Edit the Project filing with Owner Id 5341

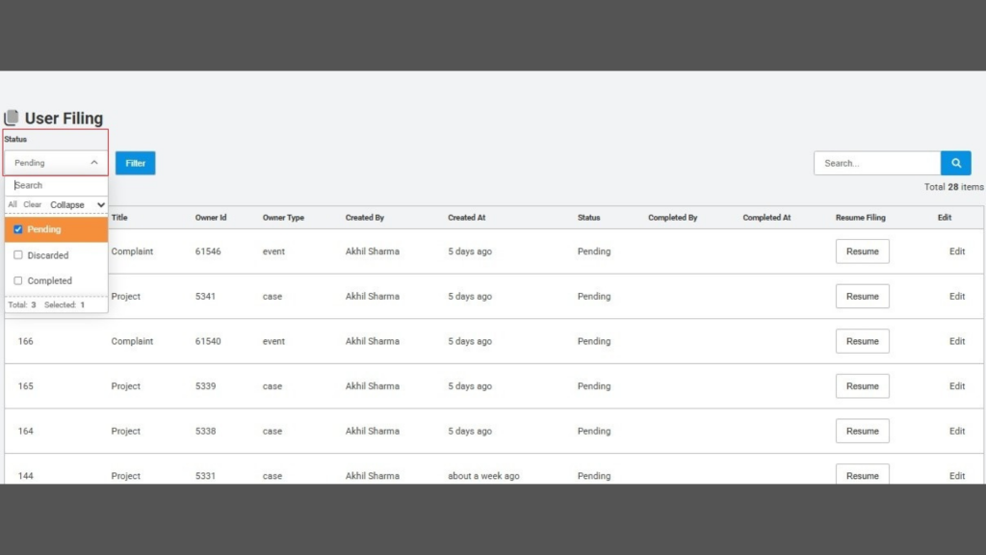[956, 296]
